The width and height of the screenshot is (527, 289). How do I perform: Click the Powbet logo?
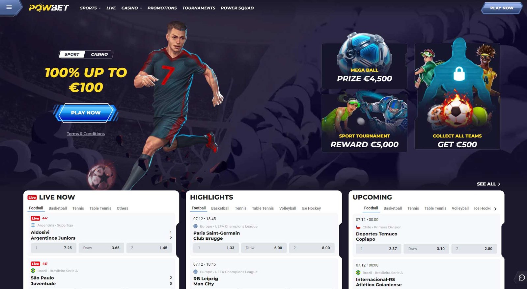point(49,8)
